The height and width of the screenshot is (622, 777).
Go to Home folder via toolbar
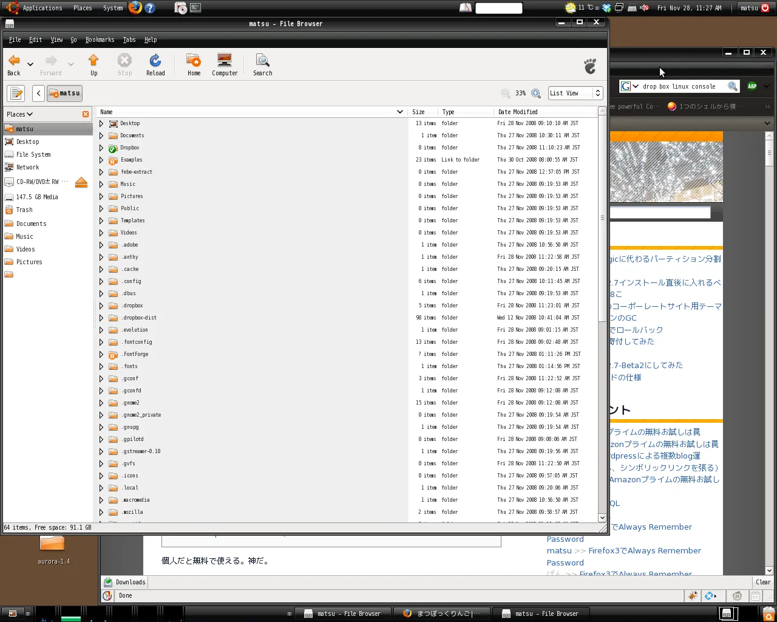pos(194,64)
